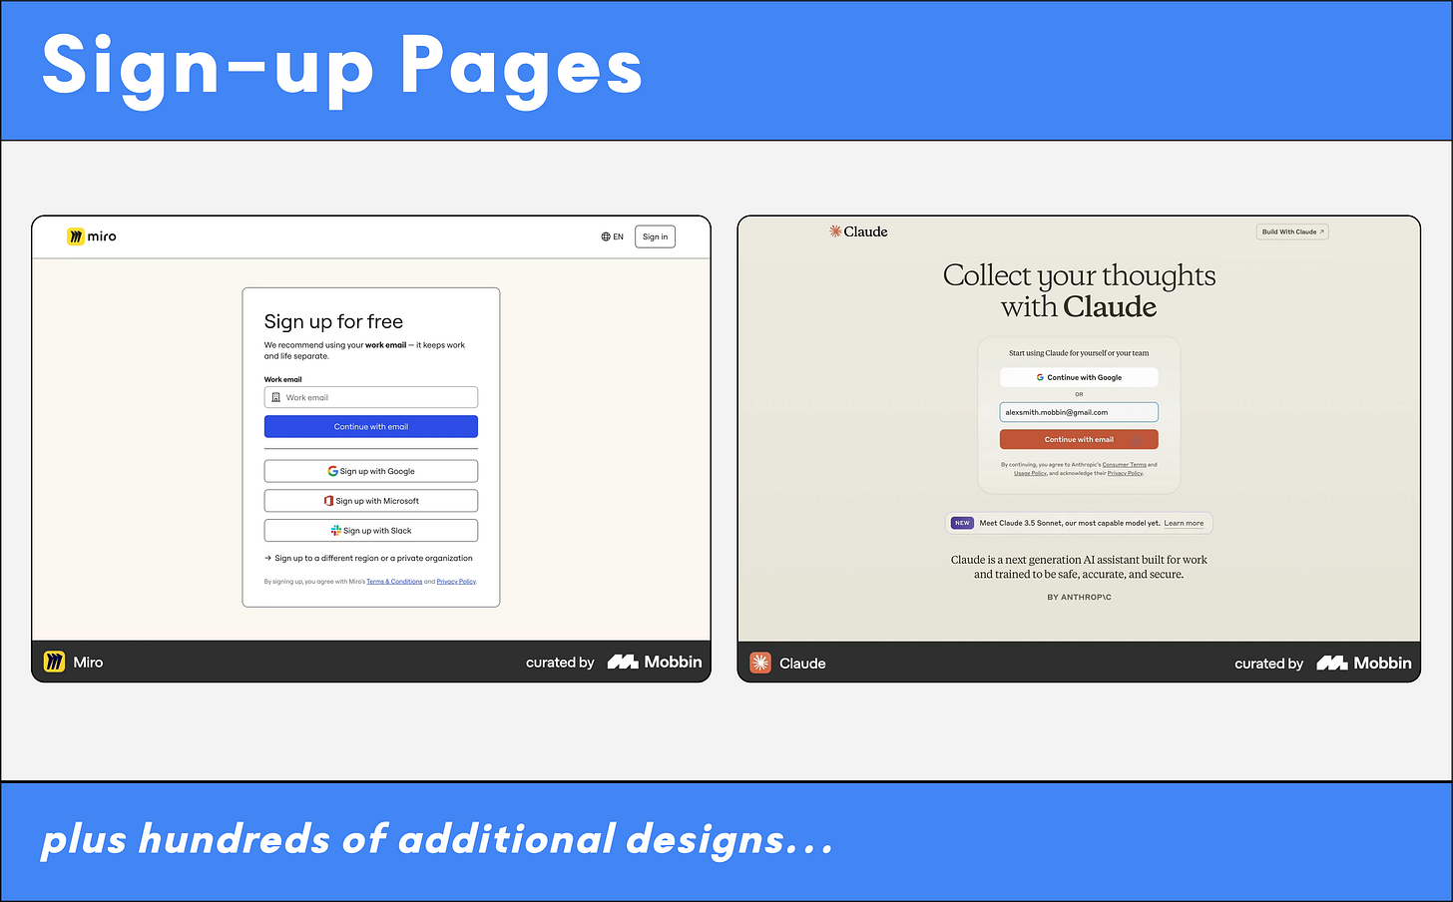1453x902 pixels.
Task: Open sign up to a different region link
Action: coord(368,559)
